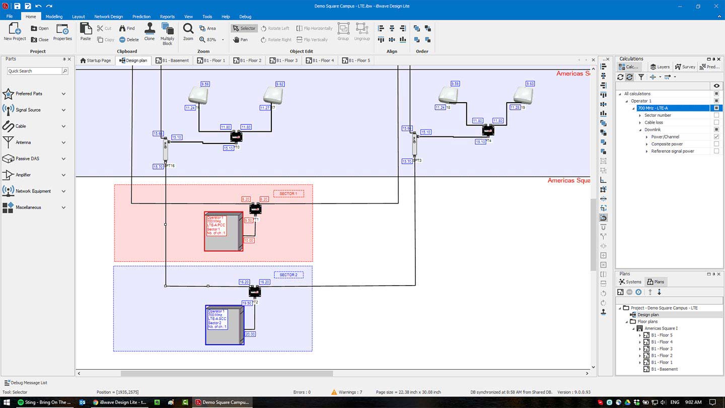725x408 pixels.
Task: Select the Pan hand tool
Action: [240, 39]
